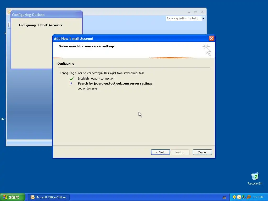This screenshot has width=268, height=201.
Task: Close the Add New E-mail Account dialog
Action: 211,38
